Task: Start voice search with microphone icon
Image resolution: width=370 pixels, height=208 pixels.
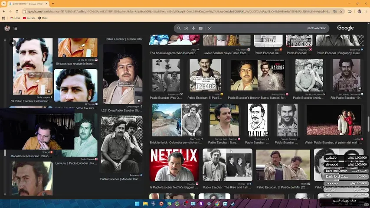Action: [193, 28]
